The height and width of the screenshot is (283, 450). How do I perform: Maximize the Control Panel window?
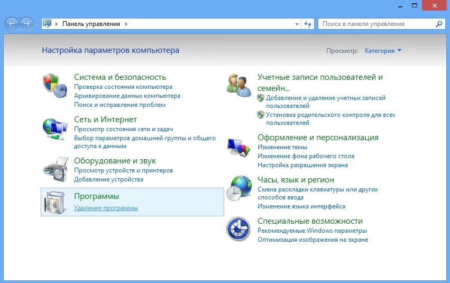[x=415, y=5]
